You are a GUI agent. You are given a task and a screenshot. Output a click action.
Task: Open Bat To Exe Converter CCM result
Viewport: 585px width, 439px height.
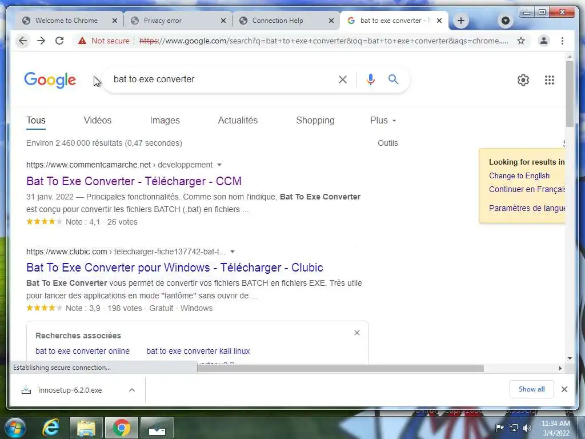pyautogui.click(x=134, y=181)
